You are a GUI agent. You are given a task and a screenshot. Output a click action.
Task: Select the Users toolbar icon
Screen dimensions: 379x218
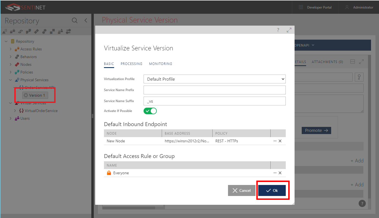coord(60,31)
